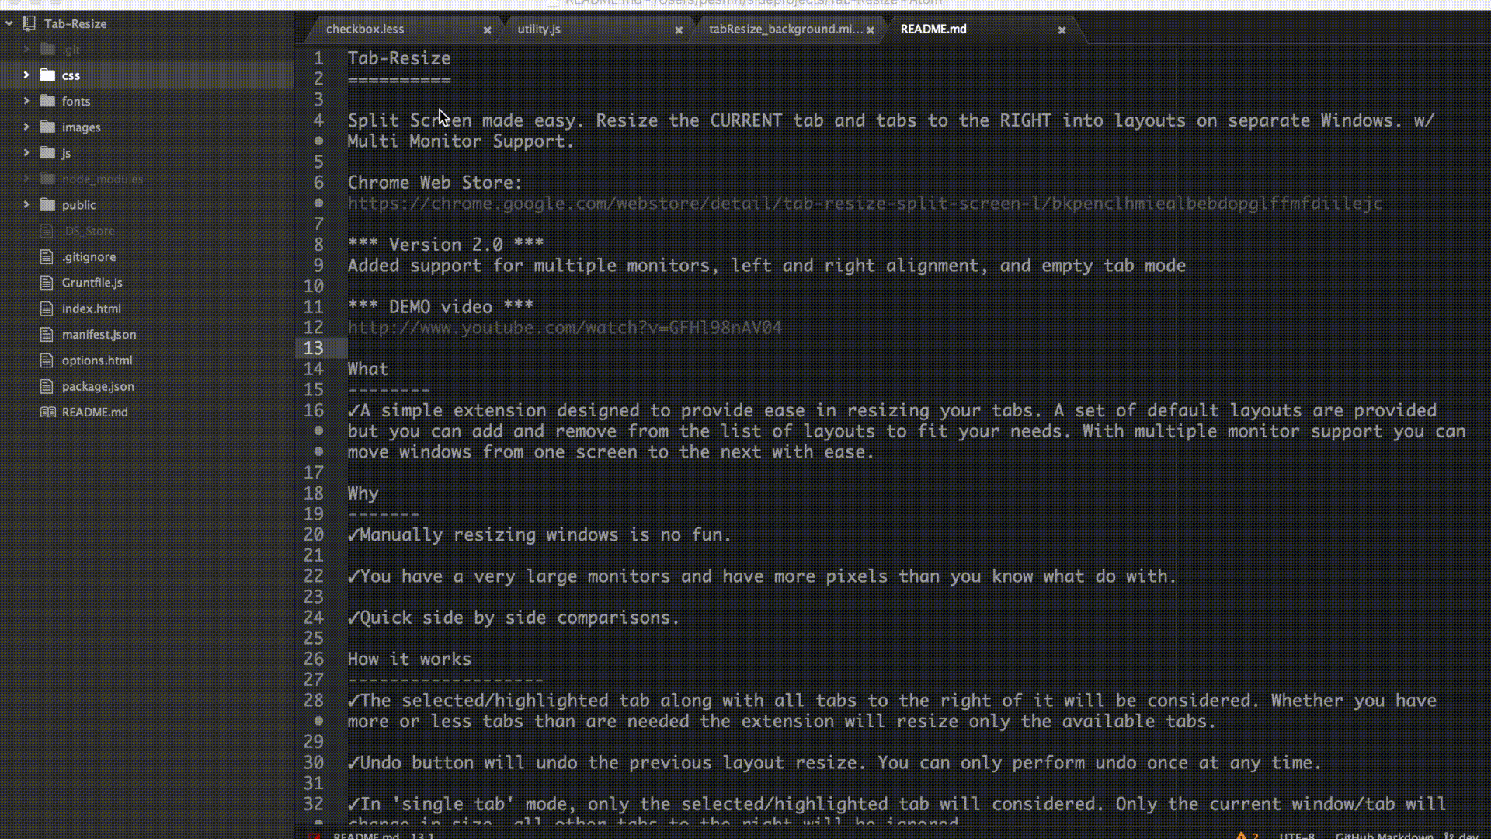The width and height of the screenshot is (1491, 839).
Task: Click the README.md book icon in tree
Action: [47, 413]
